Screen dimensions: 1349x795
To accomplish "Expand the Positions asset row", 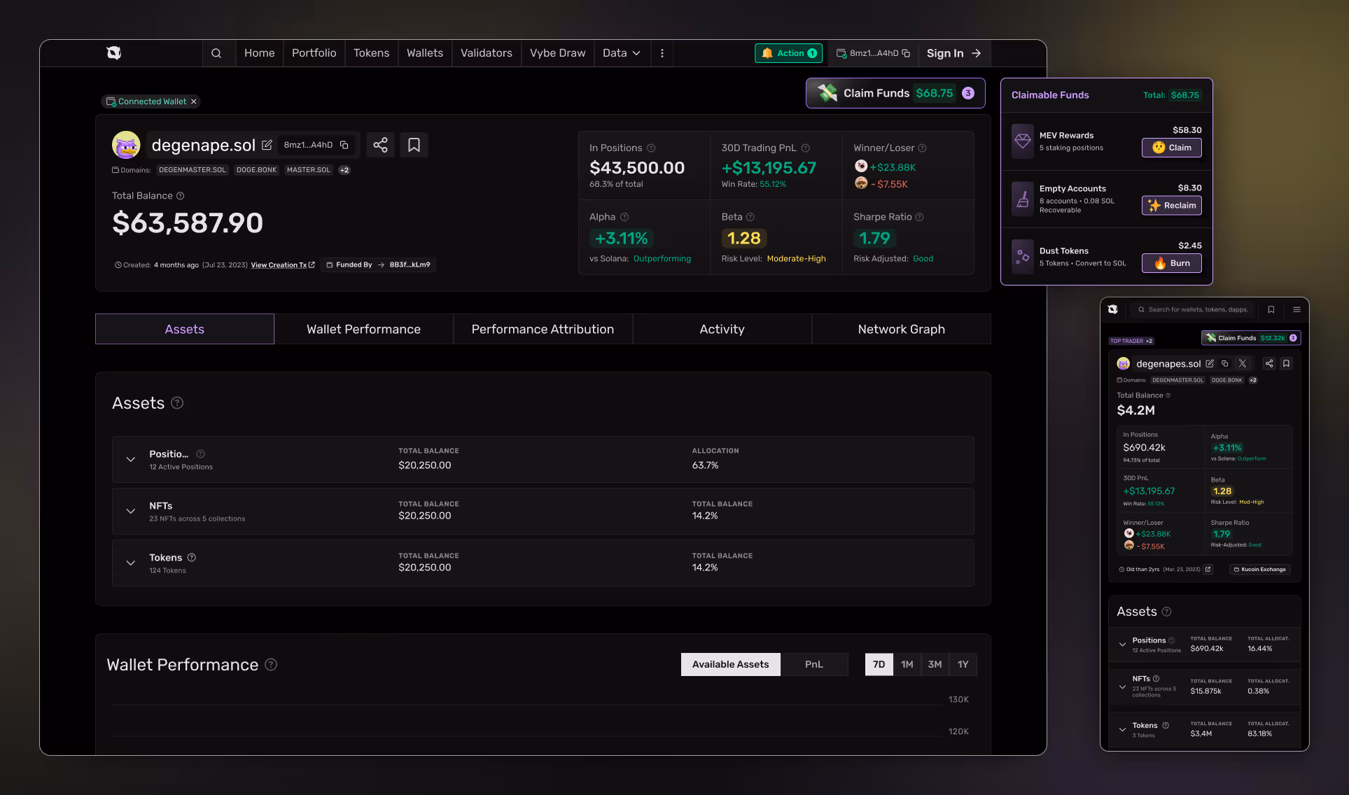I will pos(131,460).
